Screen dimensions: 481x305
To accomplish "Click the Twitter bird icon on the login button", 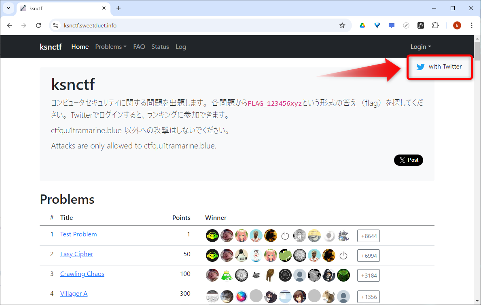I will [420, 67].
